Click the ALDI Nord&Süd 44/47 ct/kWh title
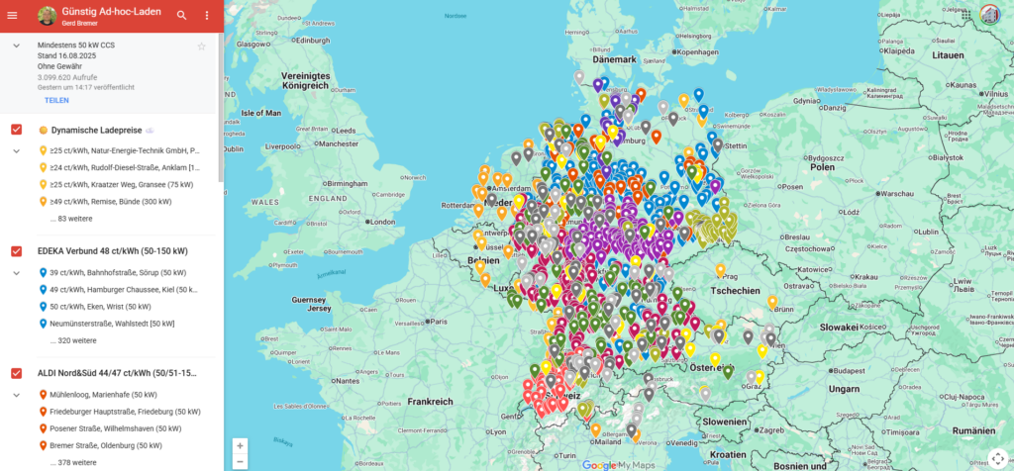 (117, 373)
